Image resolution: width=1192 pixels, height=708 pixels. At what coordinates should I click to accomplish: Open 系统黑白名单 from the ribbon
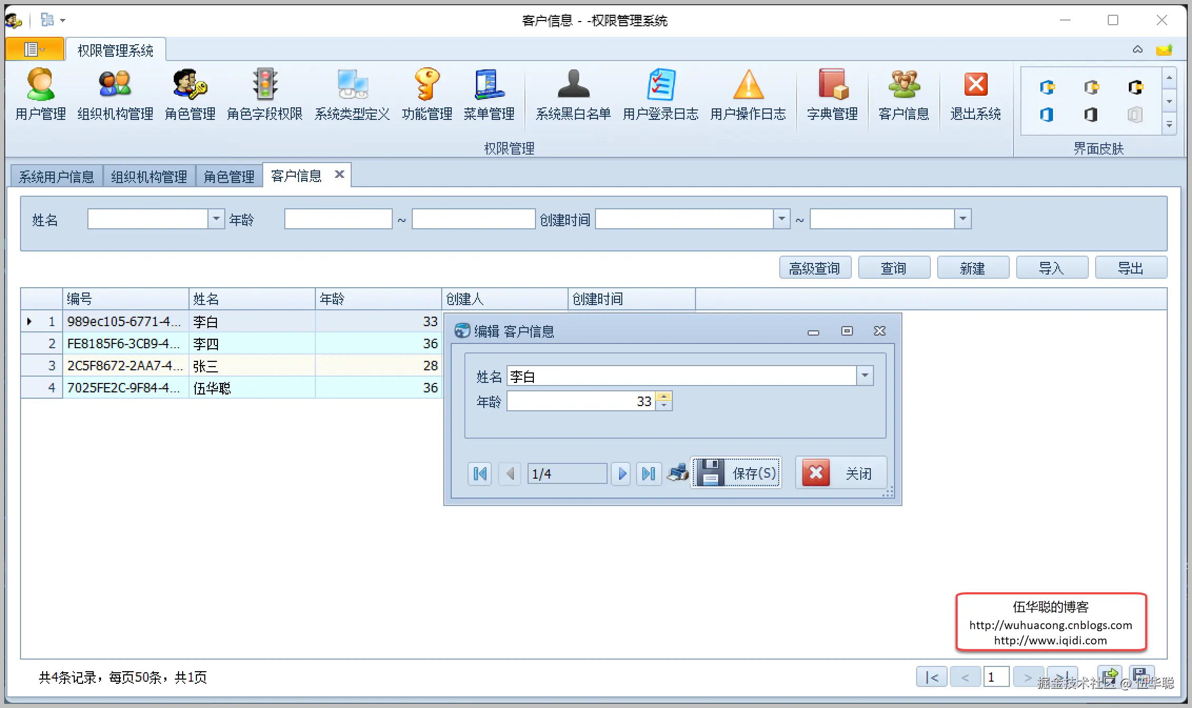pos(573,95)
